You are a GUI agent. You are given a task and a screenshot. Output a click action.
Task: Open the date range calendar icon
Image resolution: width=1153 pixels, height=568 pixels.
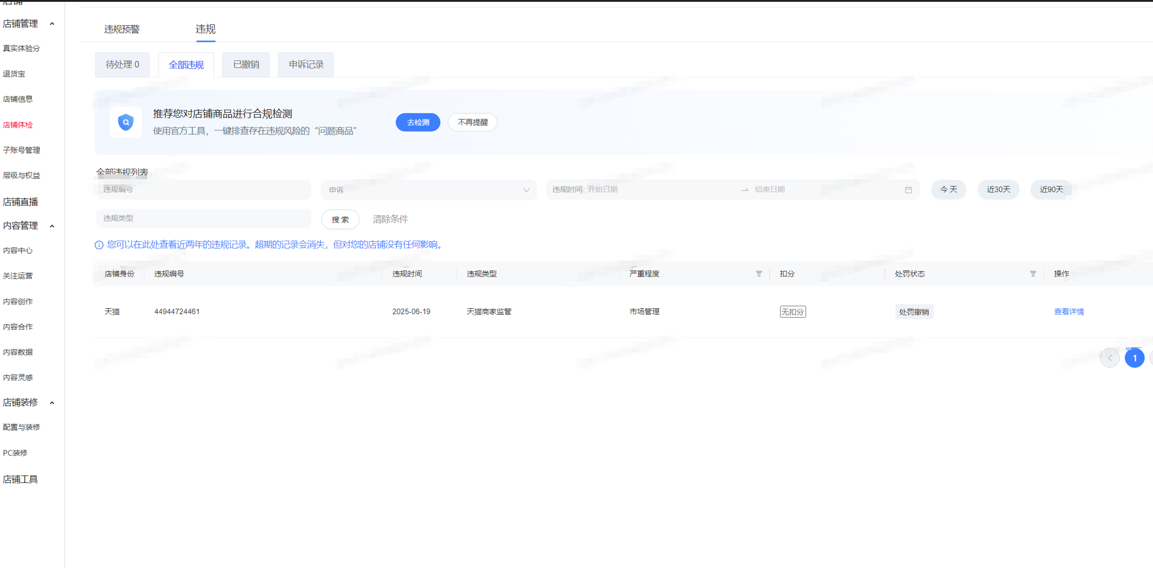point(908,190)
